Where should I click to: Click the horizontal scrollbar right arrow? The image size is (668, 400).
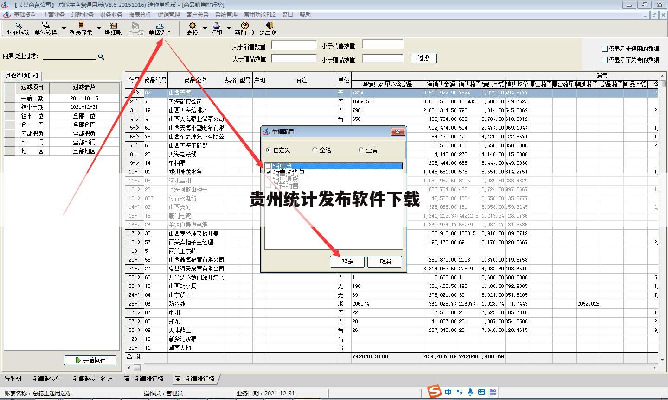tap(655, 368)
